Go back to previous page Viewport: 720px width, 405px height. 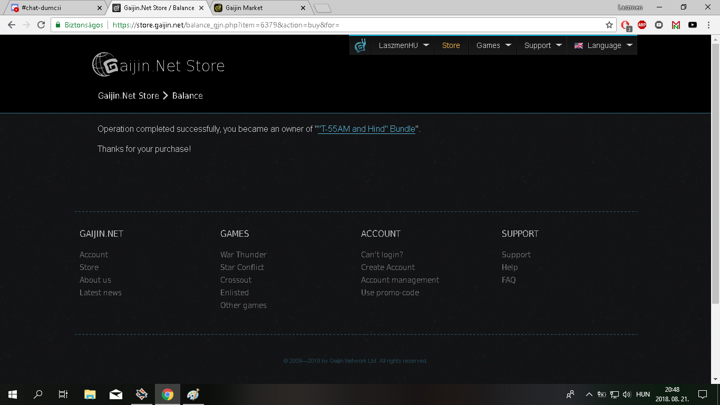click(12, 25)
